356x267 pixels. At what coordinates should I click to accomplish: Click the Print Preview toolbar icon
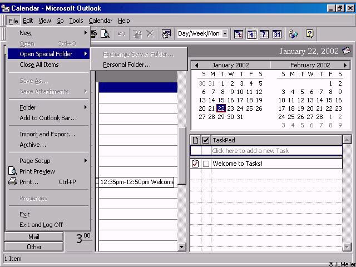click(x=105, y=34)
